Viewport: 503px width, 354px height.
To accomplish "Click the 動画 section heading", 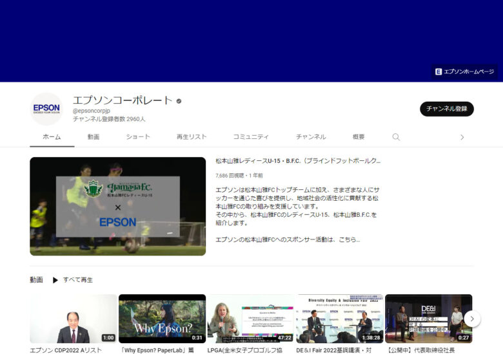I will pyautogui.click(x=36, y=280).
